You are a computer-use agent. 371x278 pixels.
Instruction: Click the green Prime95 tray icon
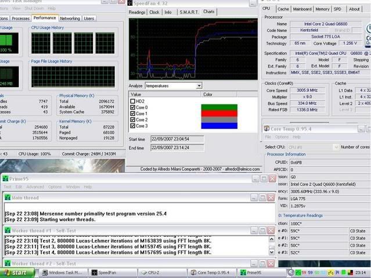[x=298, y=273]
